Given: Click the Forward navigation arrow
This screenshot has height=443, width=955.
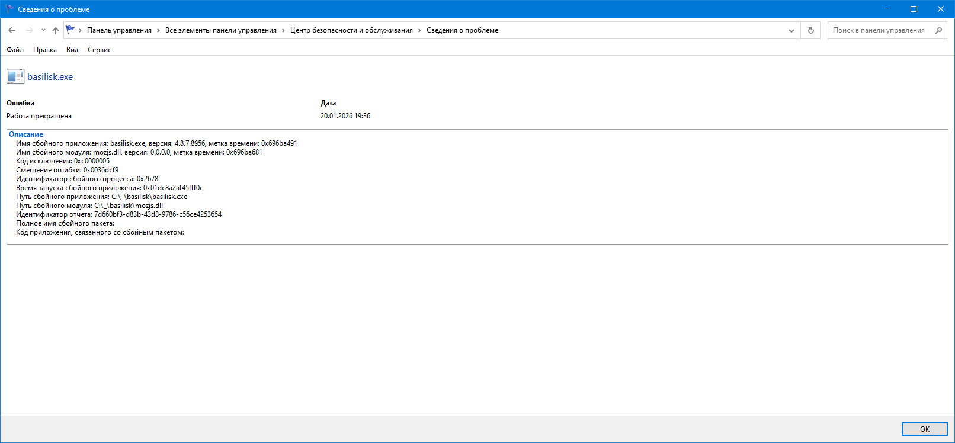Looking at the screenshot, I should click(29, 30).
